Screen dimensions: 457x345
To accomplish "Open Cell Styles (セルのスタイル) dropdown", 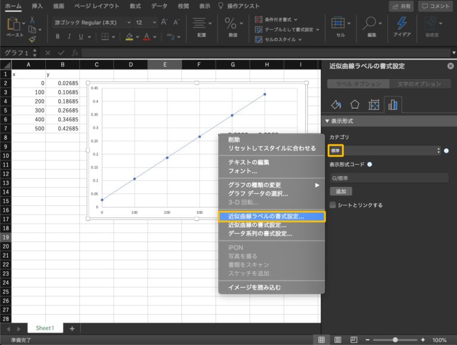I will [278, 39].
